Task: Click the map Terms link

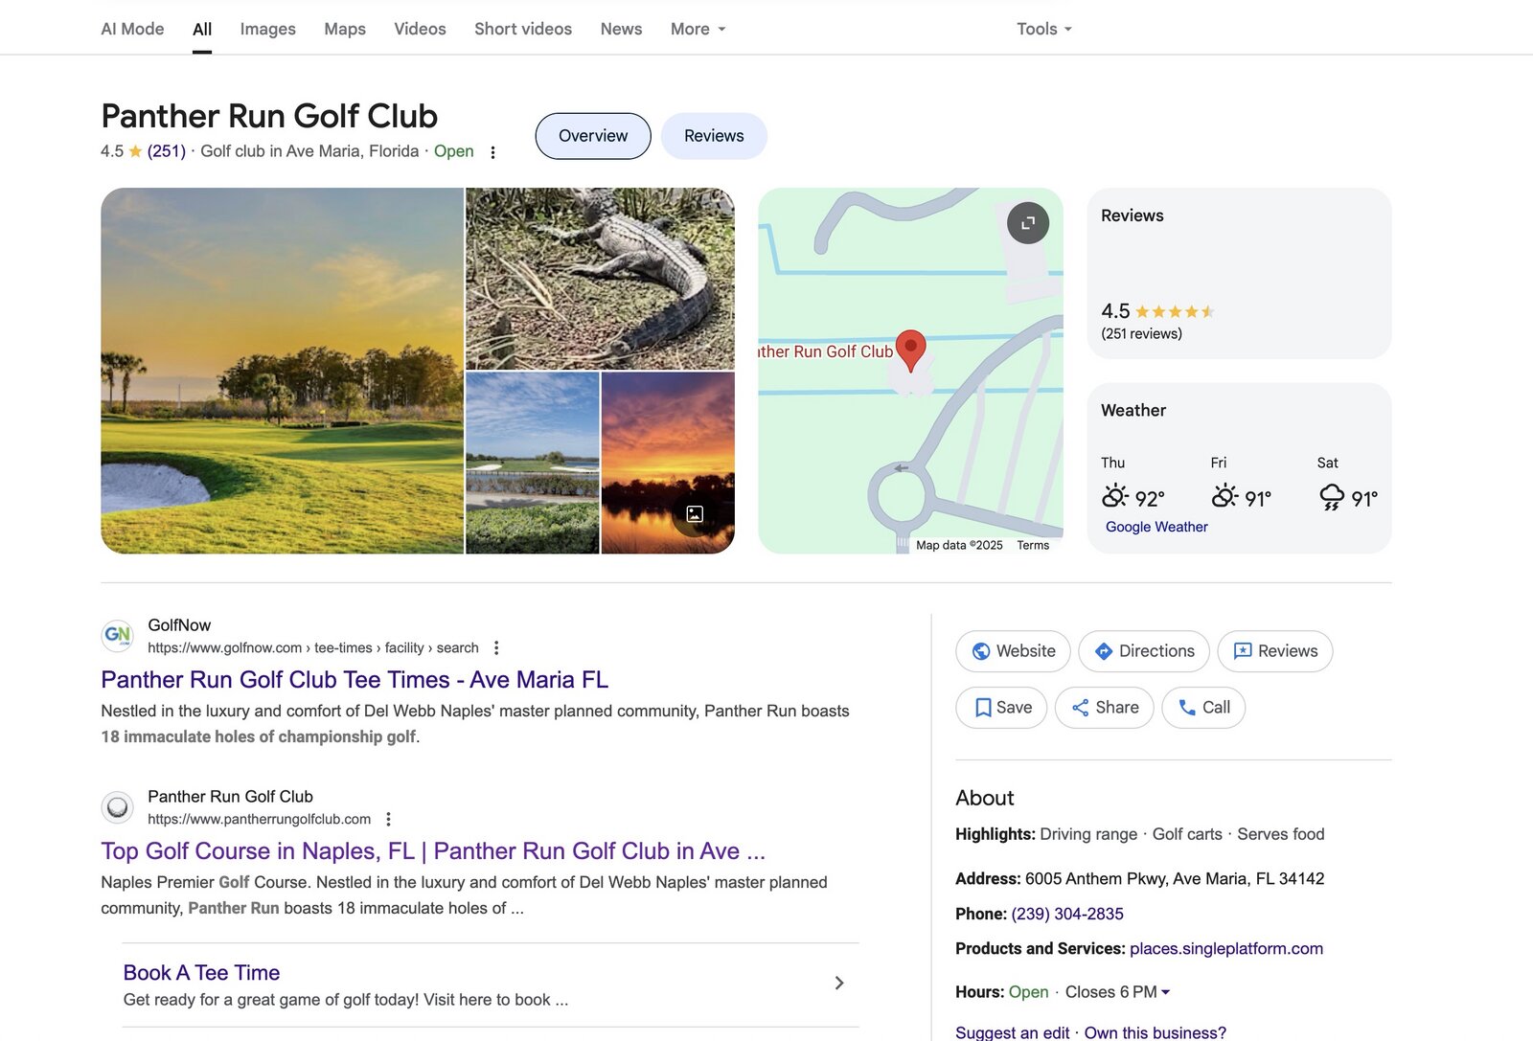Action: [1033, 545]
